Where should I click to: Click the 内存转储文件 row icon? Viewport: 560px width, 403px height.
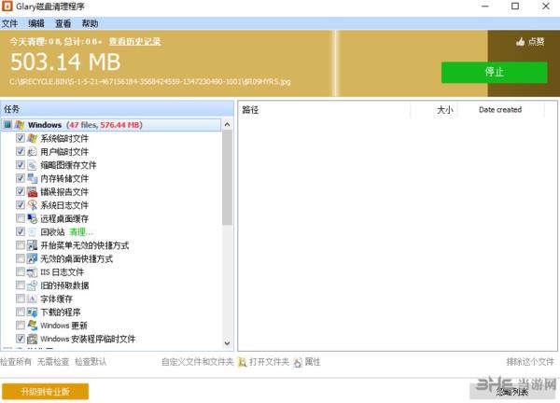(x=32, y=178)
